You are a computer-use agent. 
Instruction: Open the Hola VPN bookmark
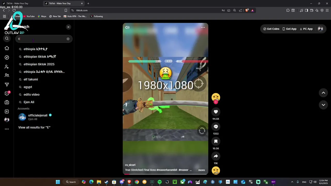coord(75,16)
